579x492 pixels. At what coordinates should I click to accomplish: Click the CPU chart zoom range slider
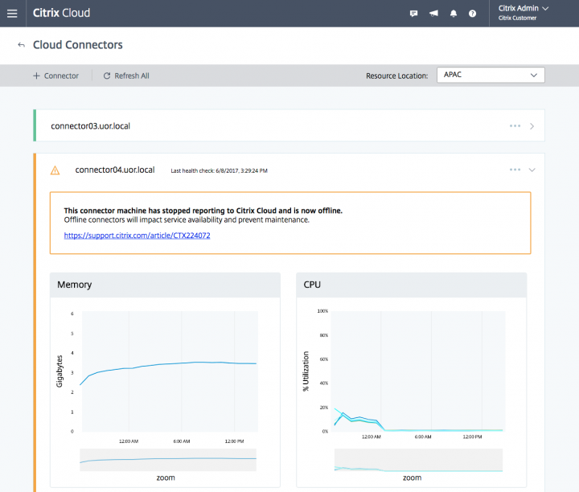417,460
